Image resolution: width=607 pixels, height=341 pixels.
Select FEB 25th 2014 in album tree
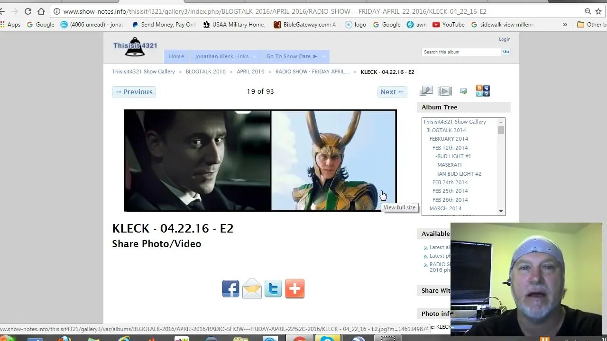point(450,191)
